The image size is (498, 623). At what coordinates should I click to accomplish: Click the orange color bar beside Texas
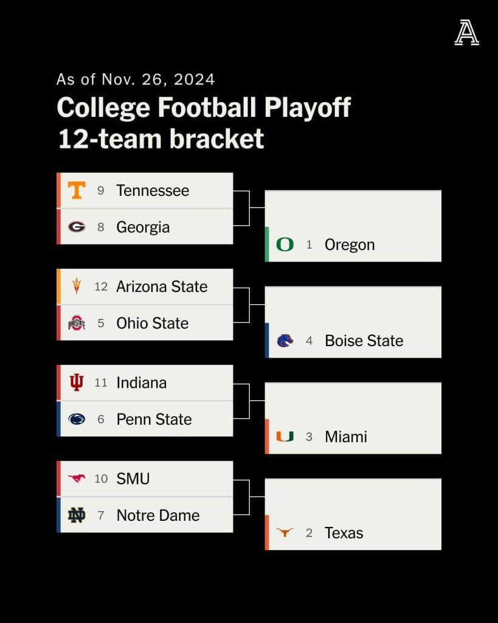pos(267,532)
